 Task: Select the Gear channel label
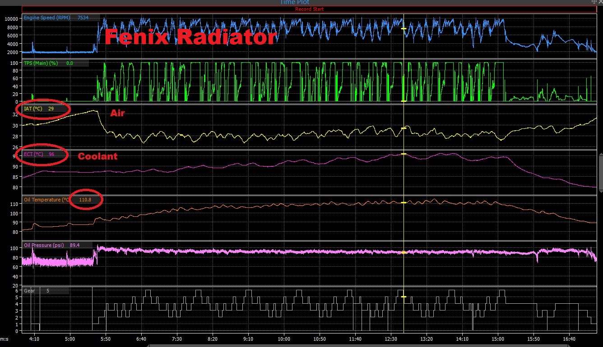pyautogui.click(x=29, y=291)
